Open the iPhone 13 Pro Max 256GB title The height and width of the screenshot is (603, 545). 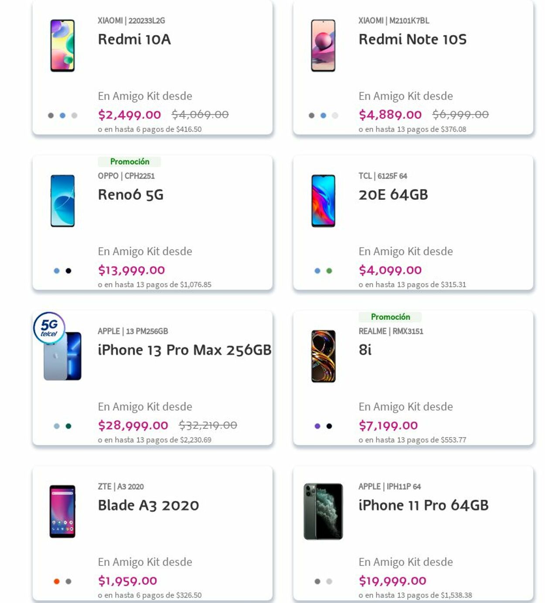click(184, 350)
